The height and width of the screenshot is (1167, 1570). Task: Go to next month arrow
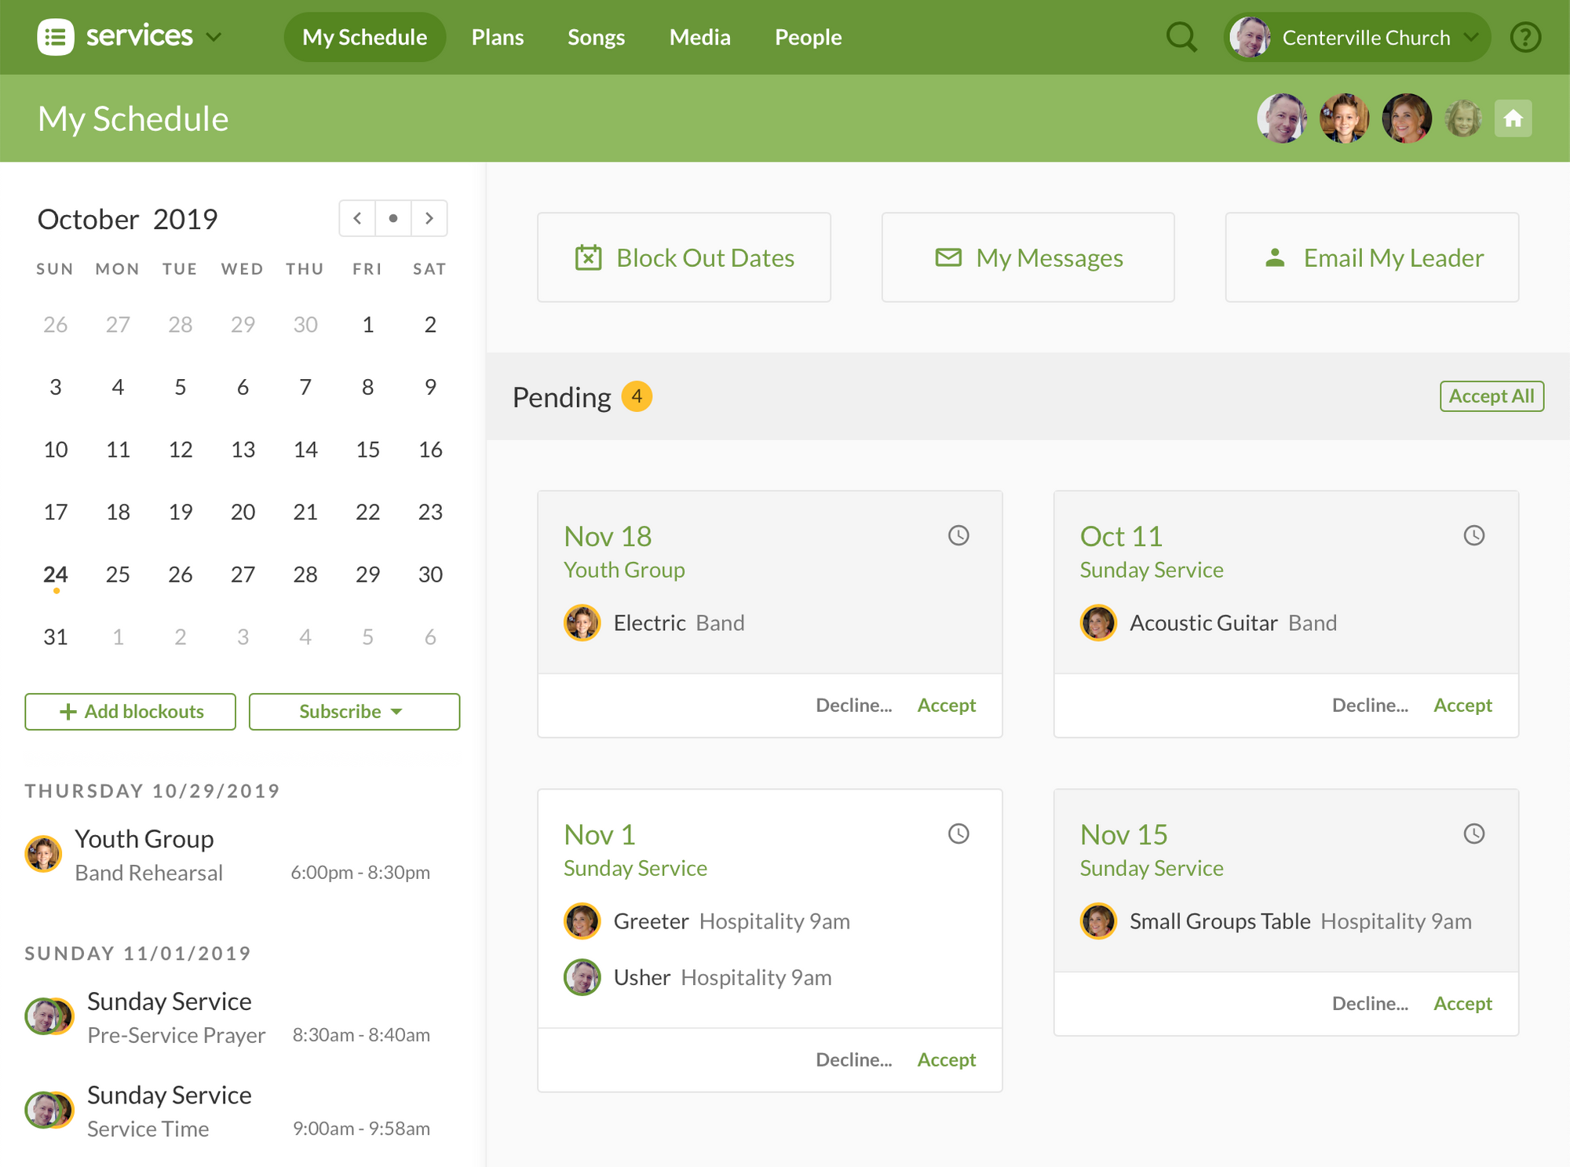[x=429, y=218]
